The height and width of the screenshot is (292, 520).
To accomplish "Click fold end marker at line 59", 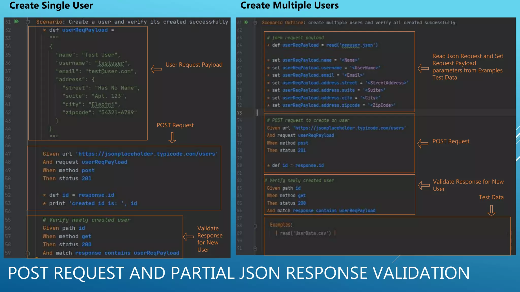I will (x=28, y=253).
